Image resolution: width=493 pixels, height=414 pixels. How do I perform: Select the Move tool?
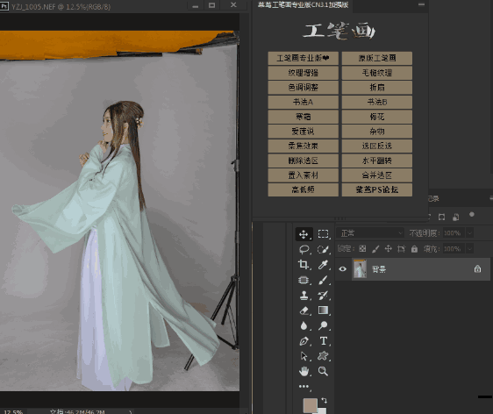304,234
